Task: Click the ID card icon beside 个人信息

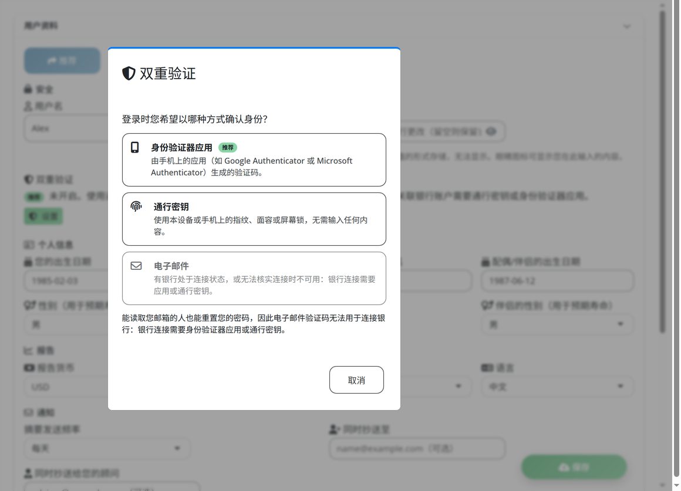Action: tap(29, 245)
